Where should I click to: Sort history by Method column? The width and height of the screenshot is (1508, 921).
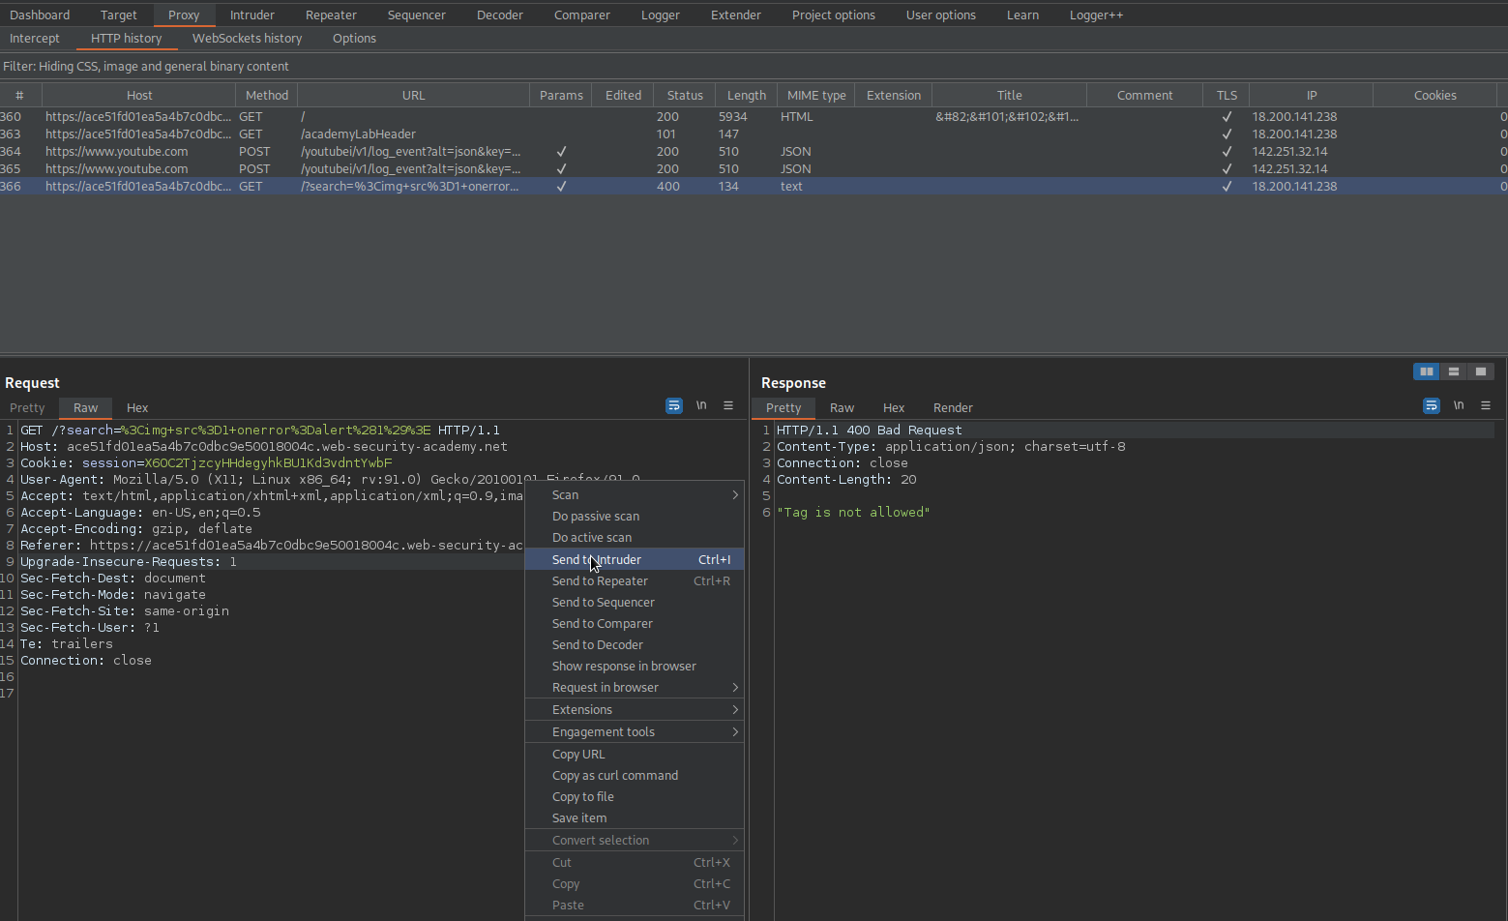267,95
